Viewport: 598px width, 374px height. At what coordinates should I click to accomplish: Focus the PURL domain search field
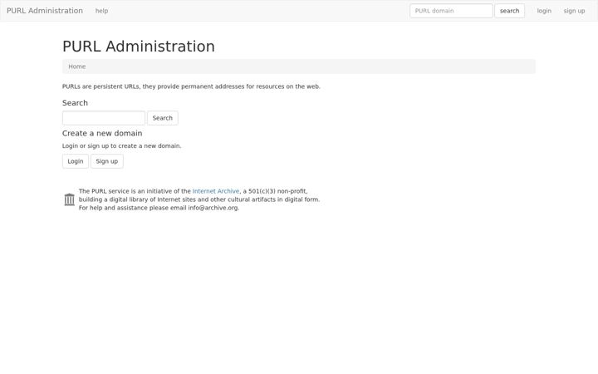click(x=451, y=11)
